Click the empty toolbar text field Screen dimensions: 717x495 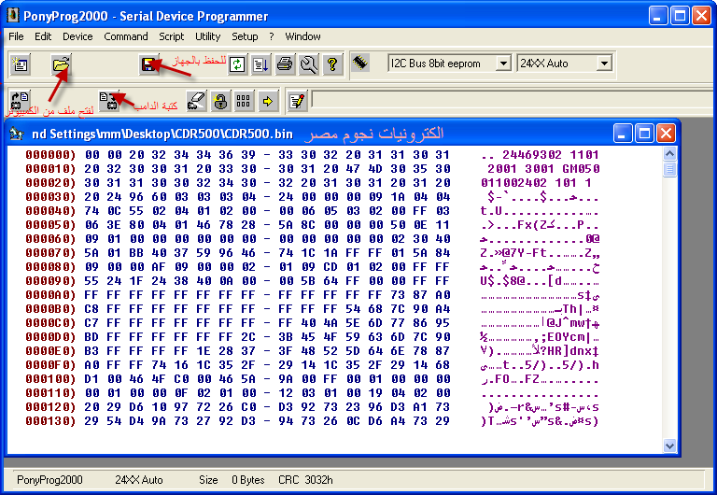tap(513, 100)
